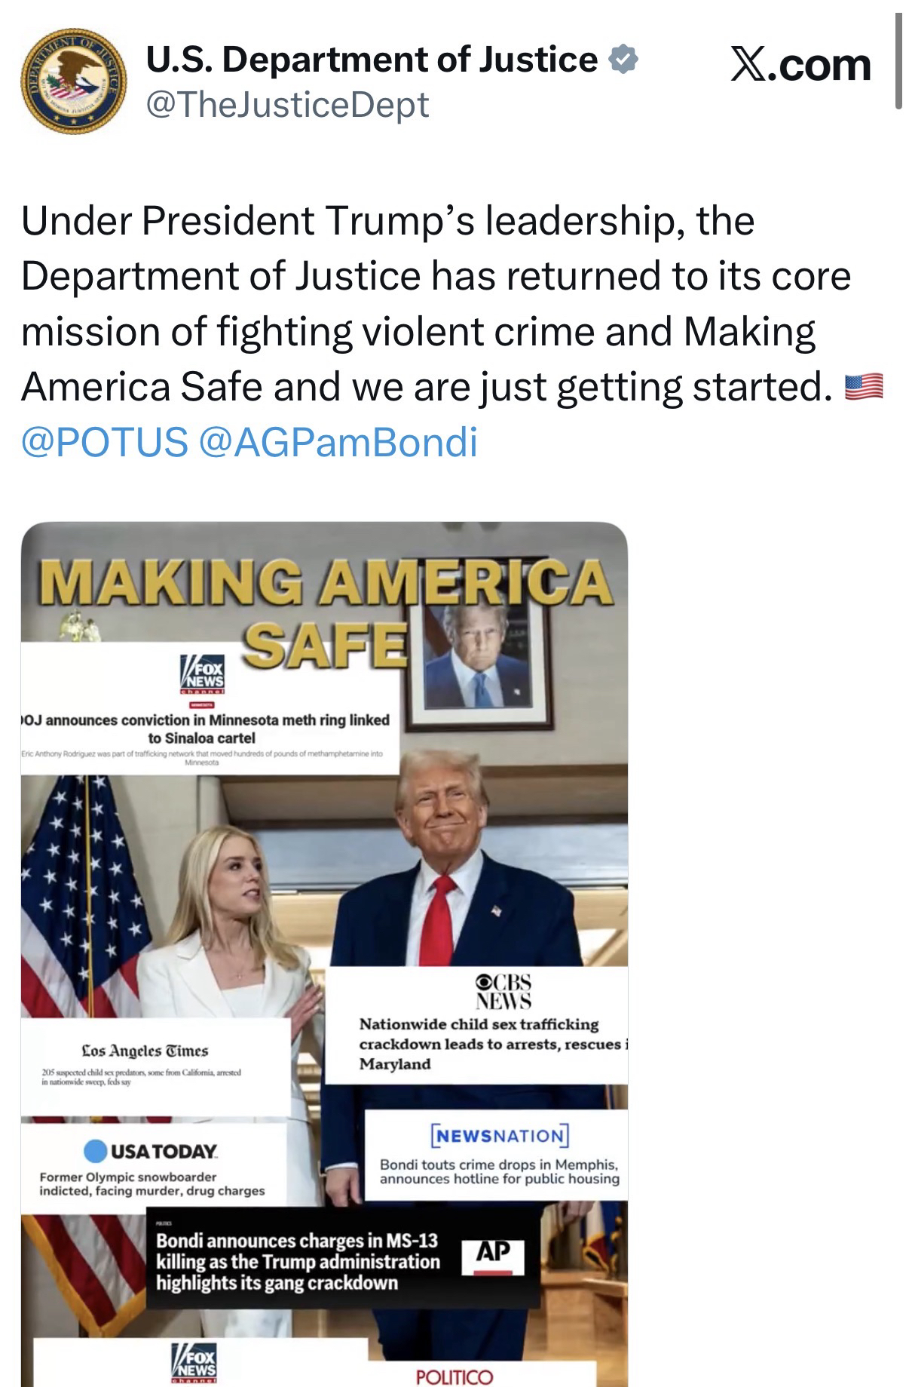
Task: Click the AP logo beside MS-13 headline
Action: (493, 1255)
